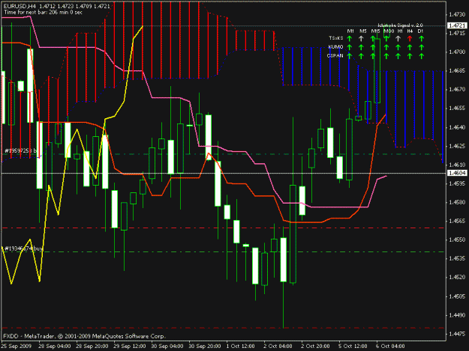
Task: Click the 1.4721 current price tag
Action: pyautogui.click(x=457, y=25)
